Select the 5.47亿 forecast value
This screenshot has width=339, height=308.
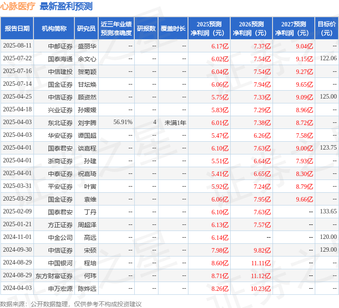point(220,136)
